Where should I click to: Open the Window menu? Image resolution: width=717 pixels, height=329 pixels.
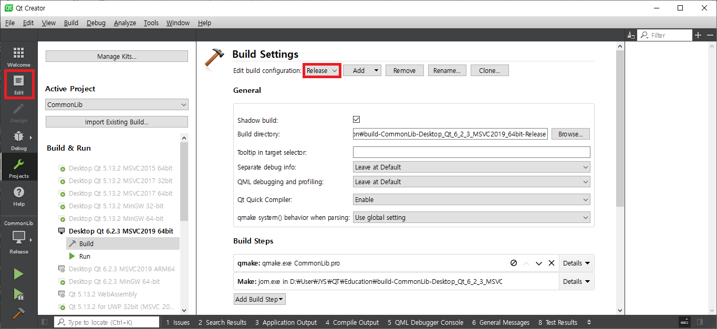[x=178, y=23]
